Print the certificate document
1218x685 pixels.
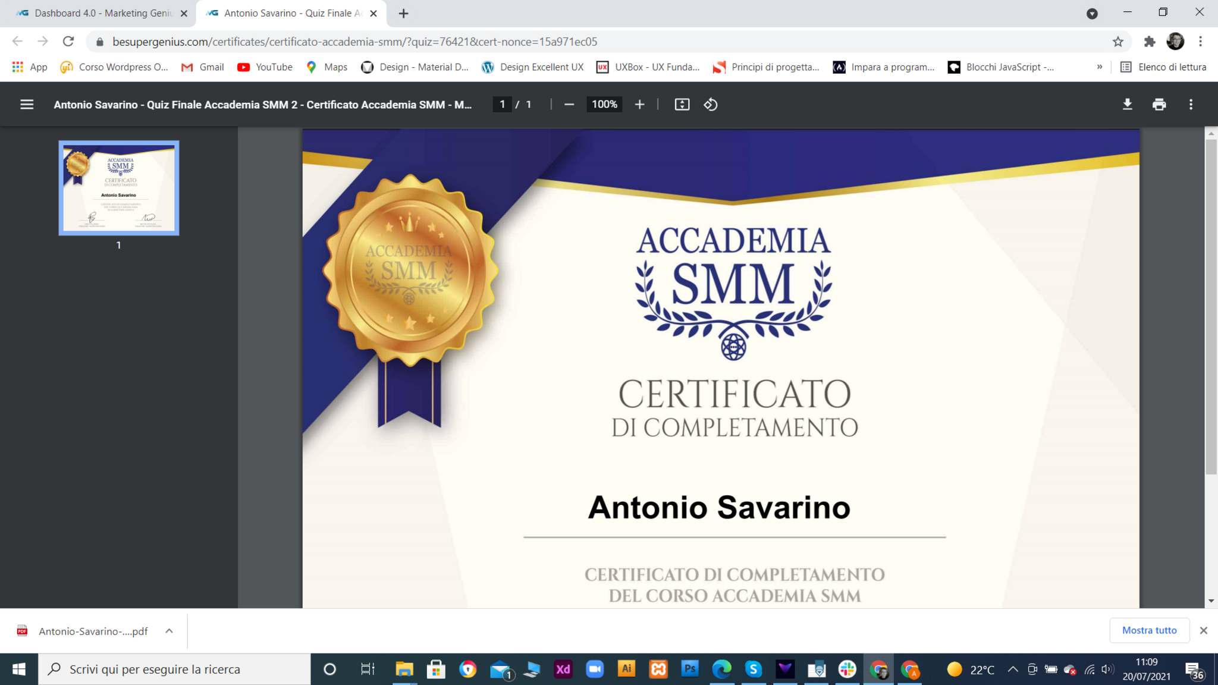pyautogui.click(x=1159, y=105)
